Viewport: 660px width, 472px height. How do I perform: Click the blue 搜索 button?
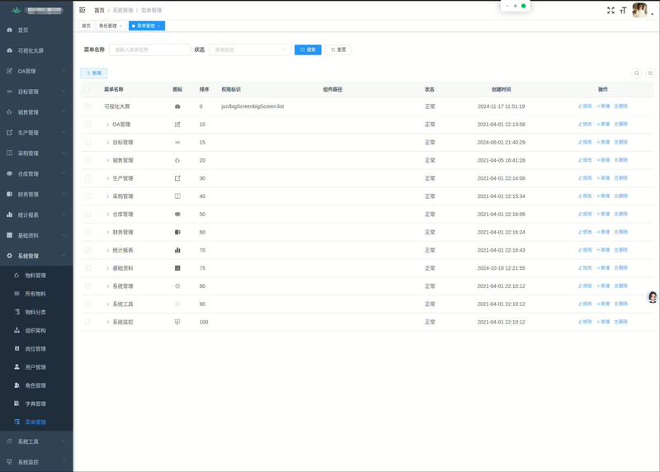coord(308,50)
